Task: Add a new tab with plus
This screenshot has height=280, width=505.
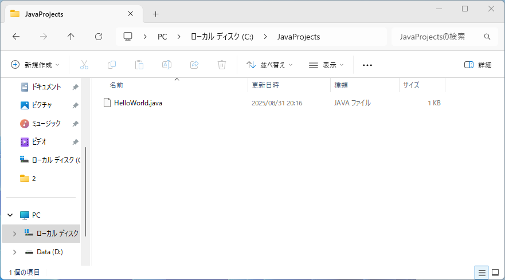Action: tap(155, 14)
